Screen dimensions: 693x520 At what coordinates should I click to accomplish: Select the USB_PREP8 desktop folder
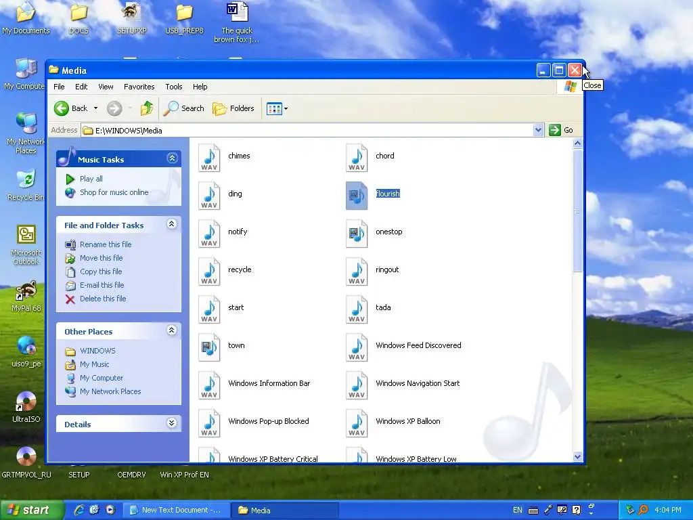tap(184, 18)
